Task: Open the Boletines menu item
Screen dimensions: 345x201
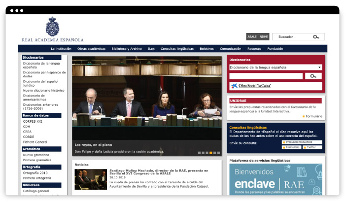Action: [x=207, y=49]
